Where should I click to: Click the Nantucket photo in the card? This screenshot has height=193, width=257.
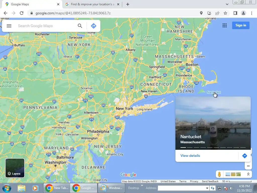213,123
